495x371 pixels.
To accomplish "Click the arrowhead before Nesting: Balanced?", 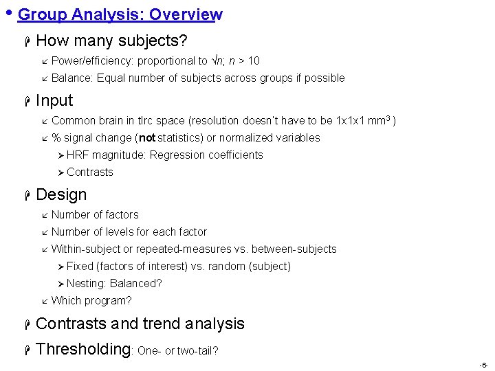I will click(61, 284).
